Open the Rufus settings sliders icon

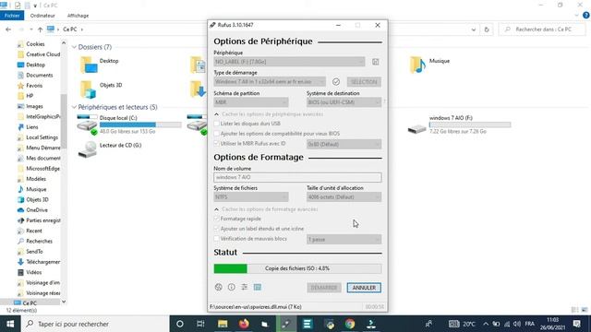244,287
